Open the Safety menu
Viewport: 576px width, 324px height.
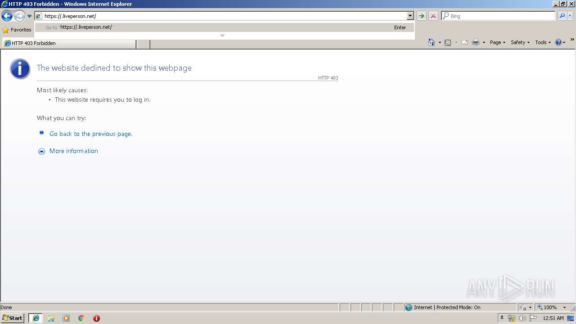click(x=520, y=42)
